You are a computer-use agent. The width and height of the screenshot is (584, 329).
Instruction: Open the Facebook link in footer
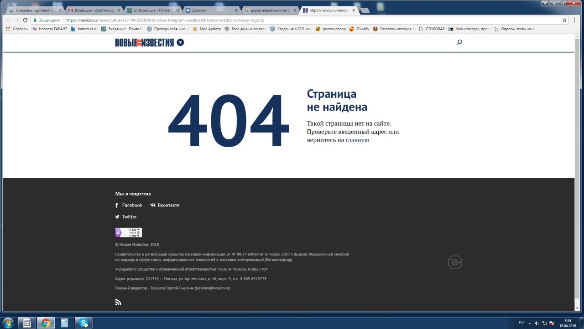[129, 205]
